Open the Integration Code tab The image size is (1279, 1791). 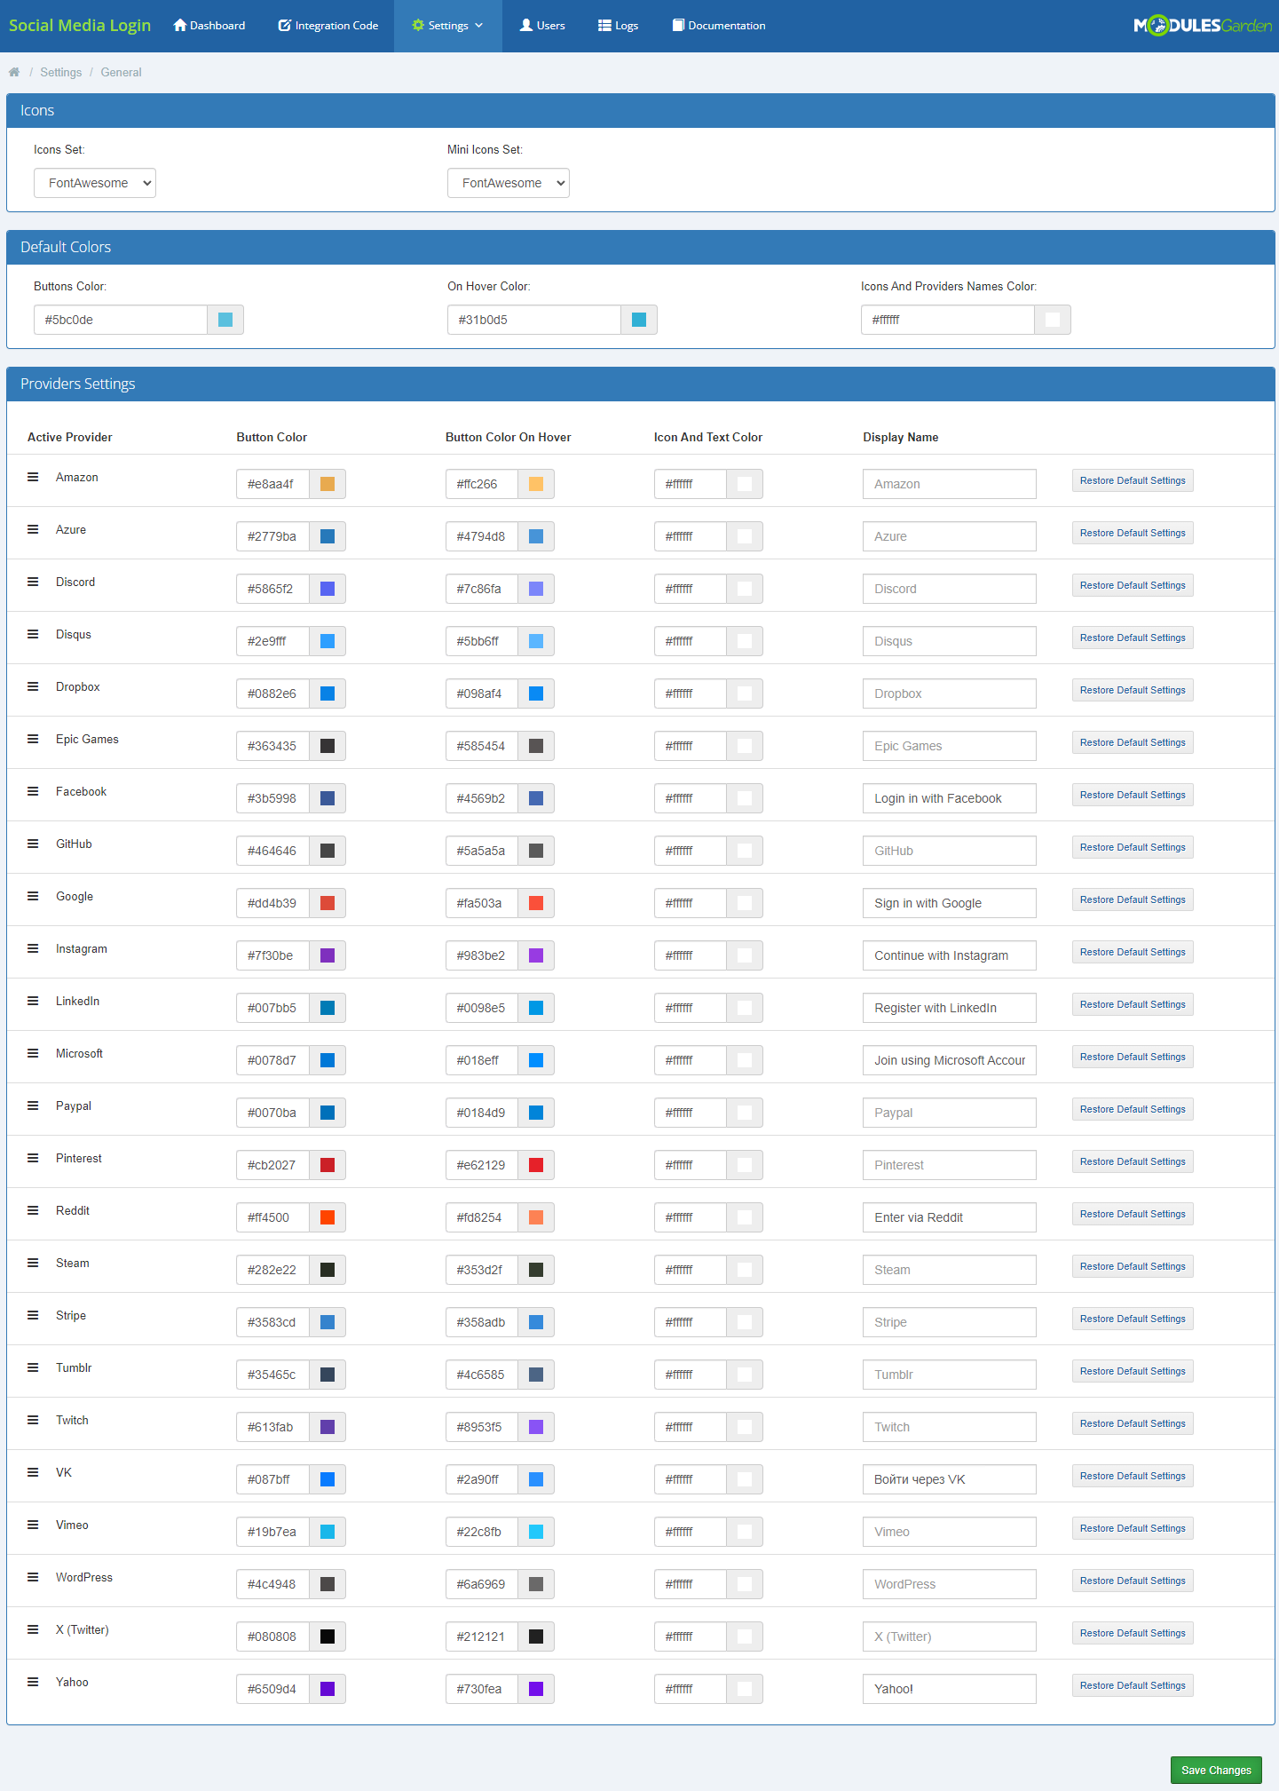[x=328, y=26]
